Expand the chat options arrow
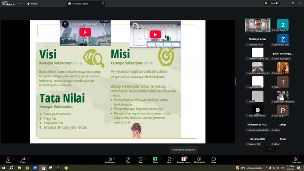The height and width of the screenshot is (171, 304). pyautogui.click(x=133, y=159)
